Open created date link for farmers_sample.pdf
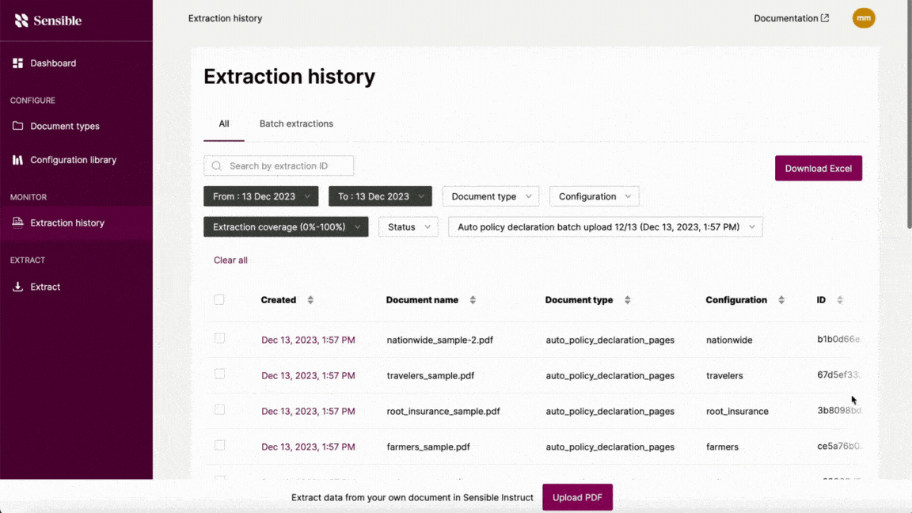Screen dimensions: 912x513 (308, 446)
